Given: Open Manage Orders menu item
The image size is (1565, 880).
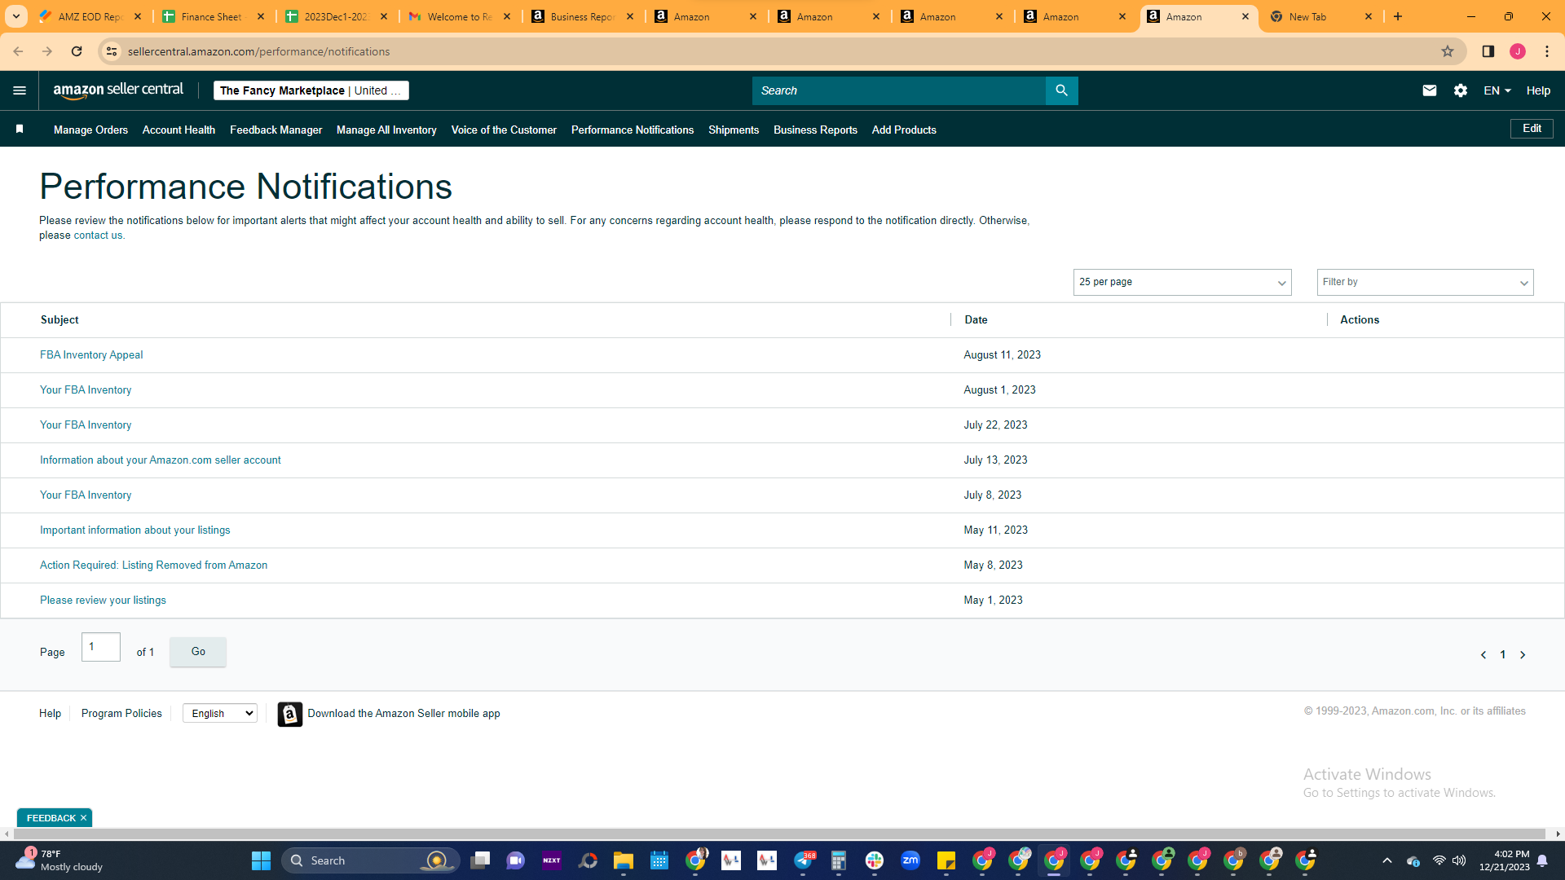Looking at the screenshot, I should coord(90,130).
